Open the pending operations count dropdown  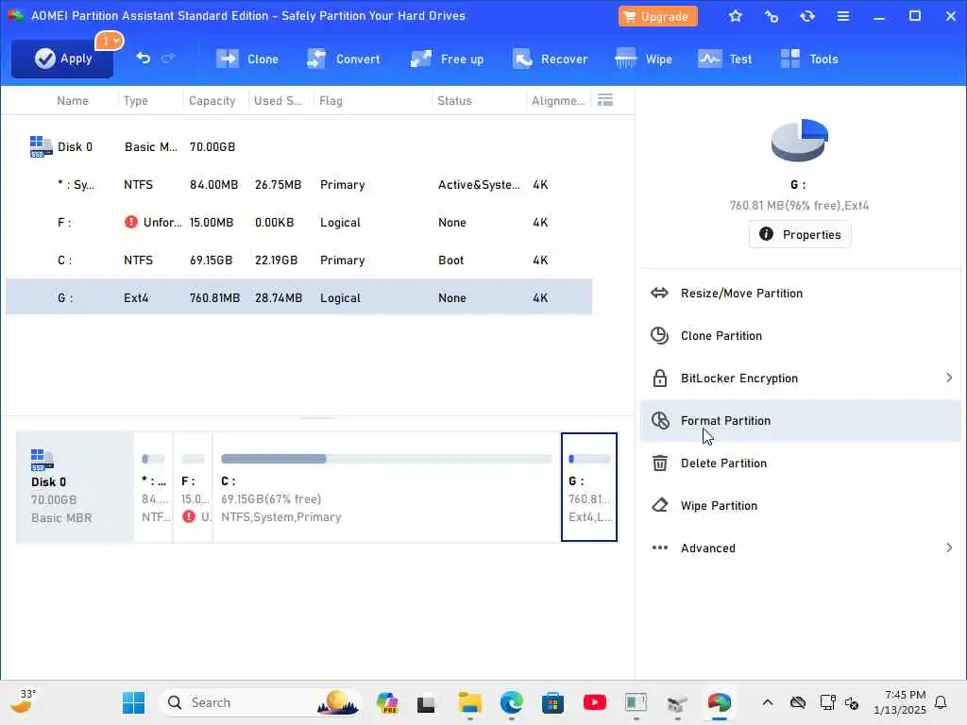point(110,41)
